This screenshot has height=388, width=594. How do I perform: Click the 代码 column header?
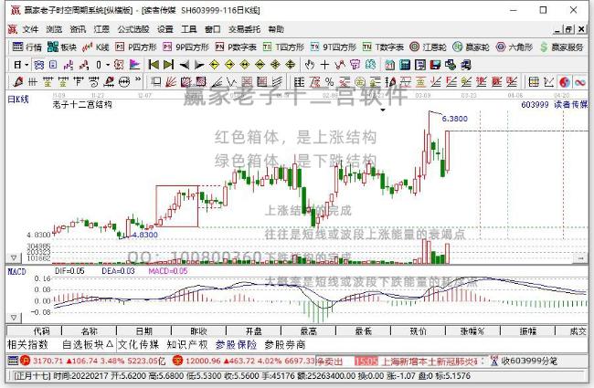[35, 331]
